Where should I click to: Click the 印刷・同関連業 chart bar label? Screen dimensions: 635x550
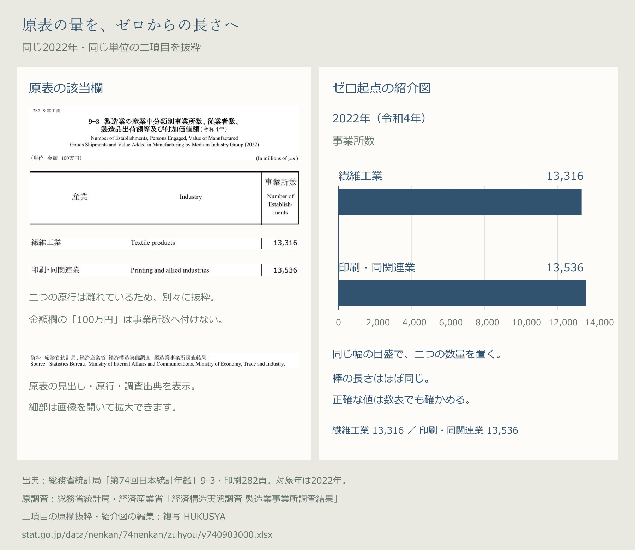pos(377,268)
